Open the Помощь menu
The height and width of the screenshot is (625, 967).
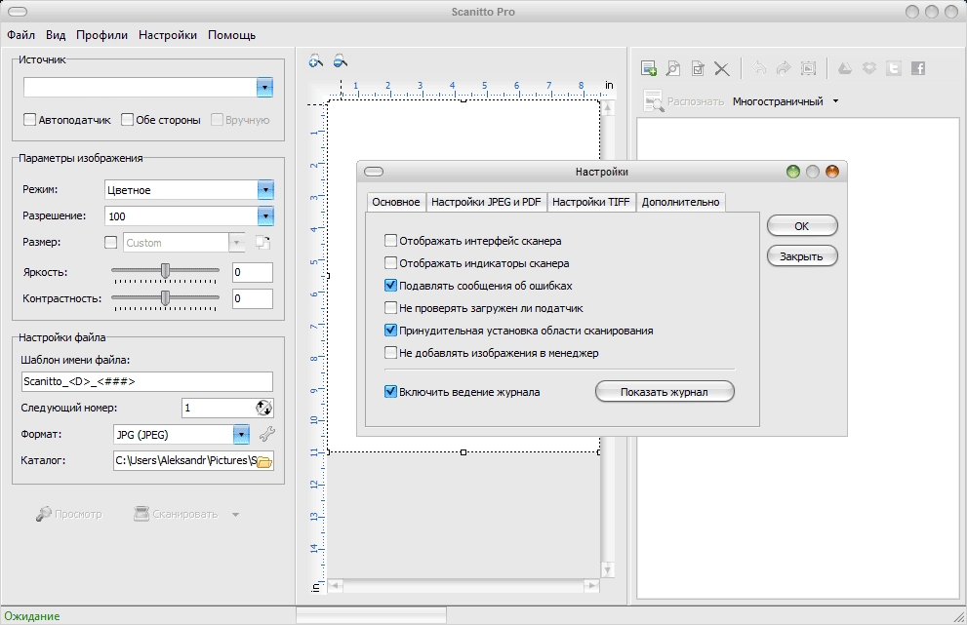pyautogui.click(x=232, y=35)
